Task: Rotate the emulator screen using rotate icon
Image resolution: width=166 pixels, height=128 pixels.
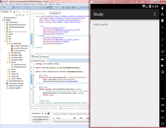Action: (162, 72)
